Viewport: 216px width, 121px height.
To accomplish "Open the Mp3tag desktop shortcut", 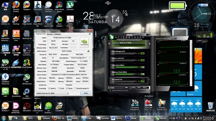I will pyautogui.click(x=16, y=20).
